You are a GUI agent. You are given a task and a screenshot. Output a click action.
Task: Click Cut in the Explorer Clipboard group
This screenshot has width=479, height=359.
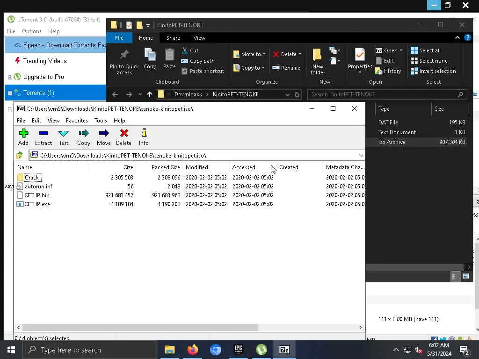tap(190, 50)
